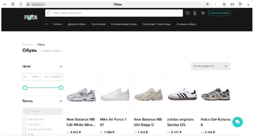Open adidas originals Samba OG title
Image resolution: width=253 pixels, height=138 pixels.
click(x=180, y=122)
